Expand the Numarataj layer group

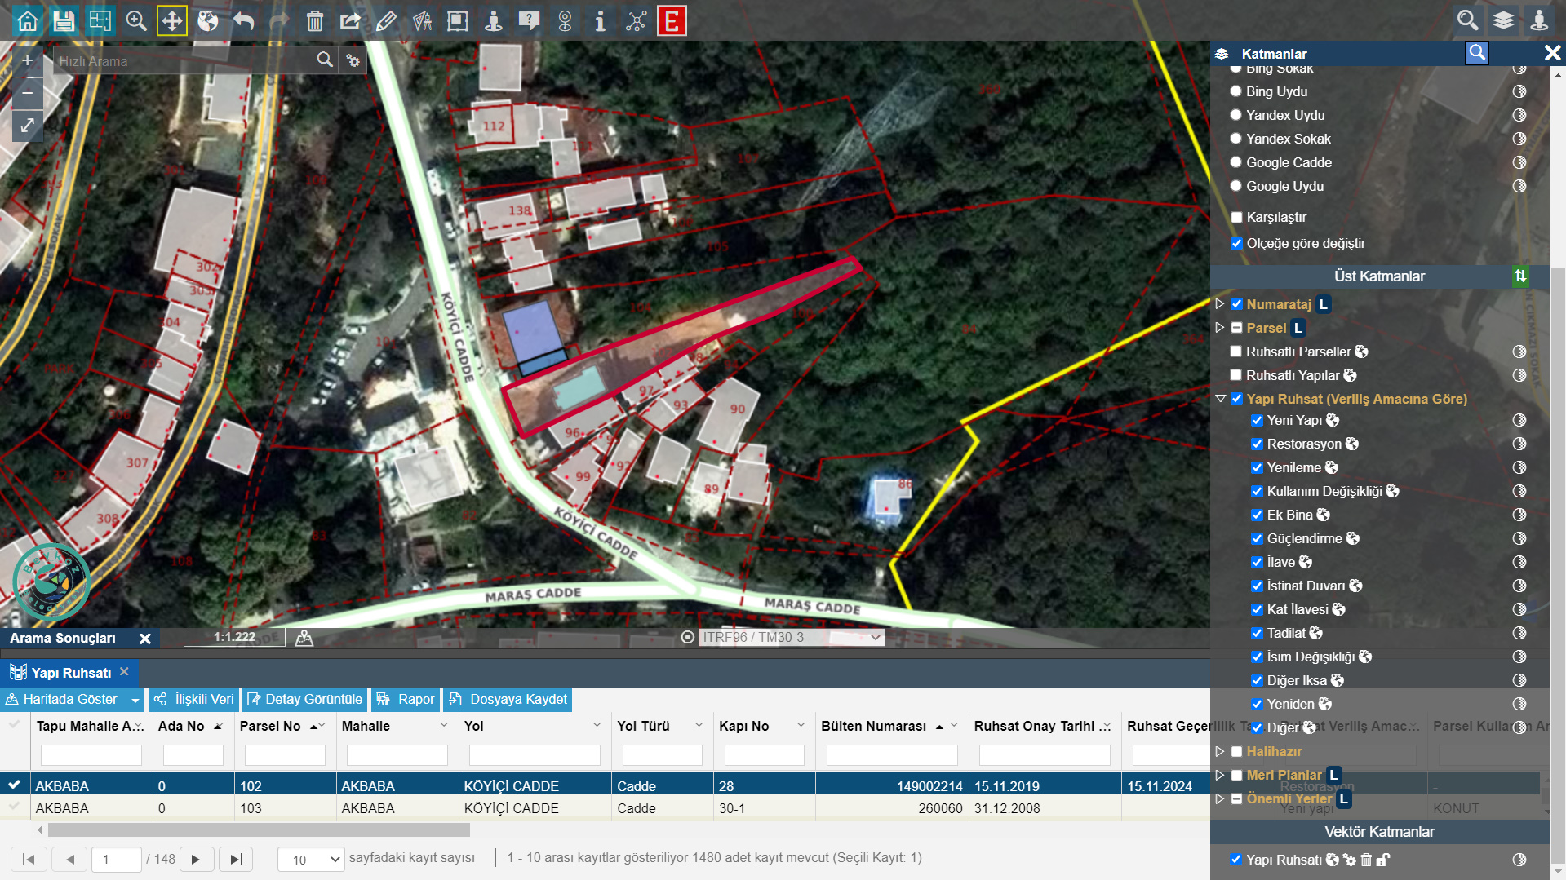click(x=1220, y=304)
